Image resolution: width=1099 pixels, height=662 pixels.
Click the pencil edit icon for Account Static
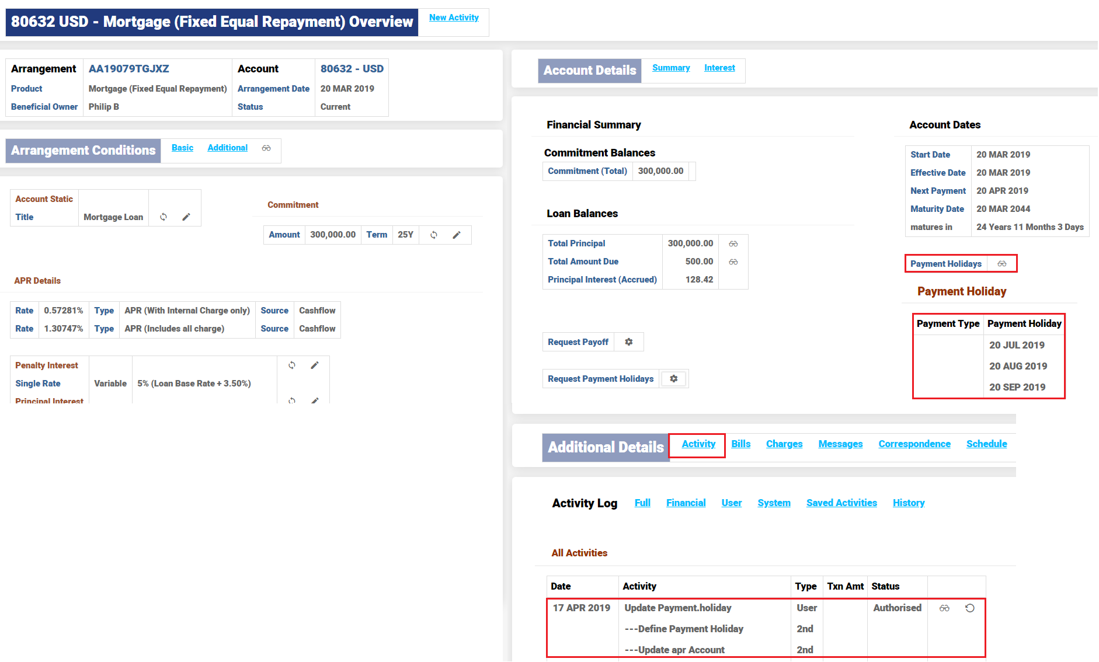click(186, 217)
